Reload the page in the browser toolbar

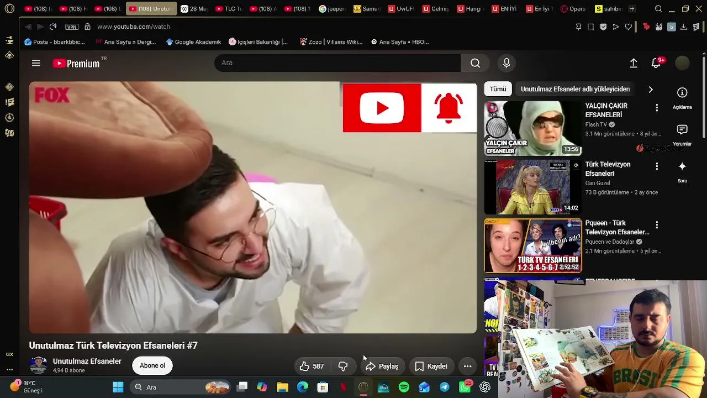(x=53, y=27)
